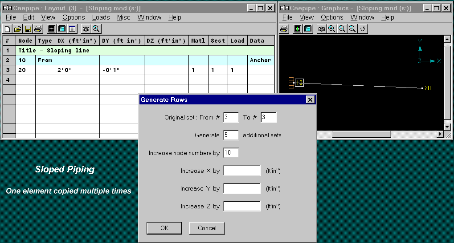454x243 pixels.
Task: Click Graphics vertical scrollbar up arrow
Action: click(447, 39)
